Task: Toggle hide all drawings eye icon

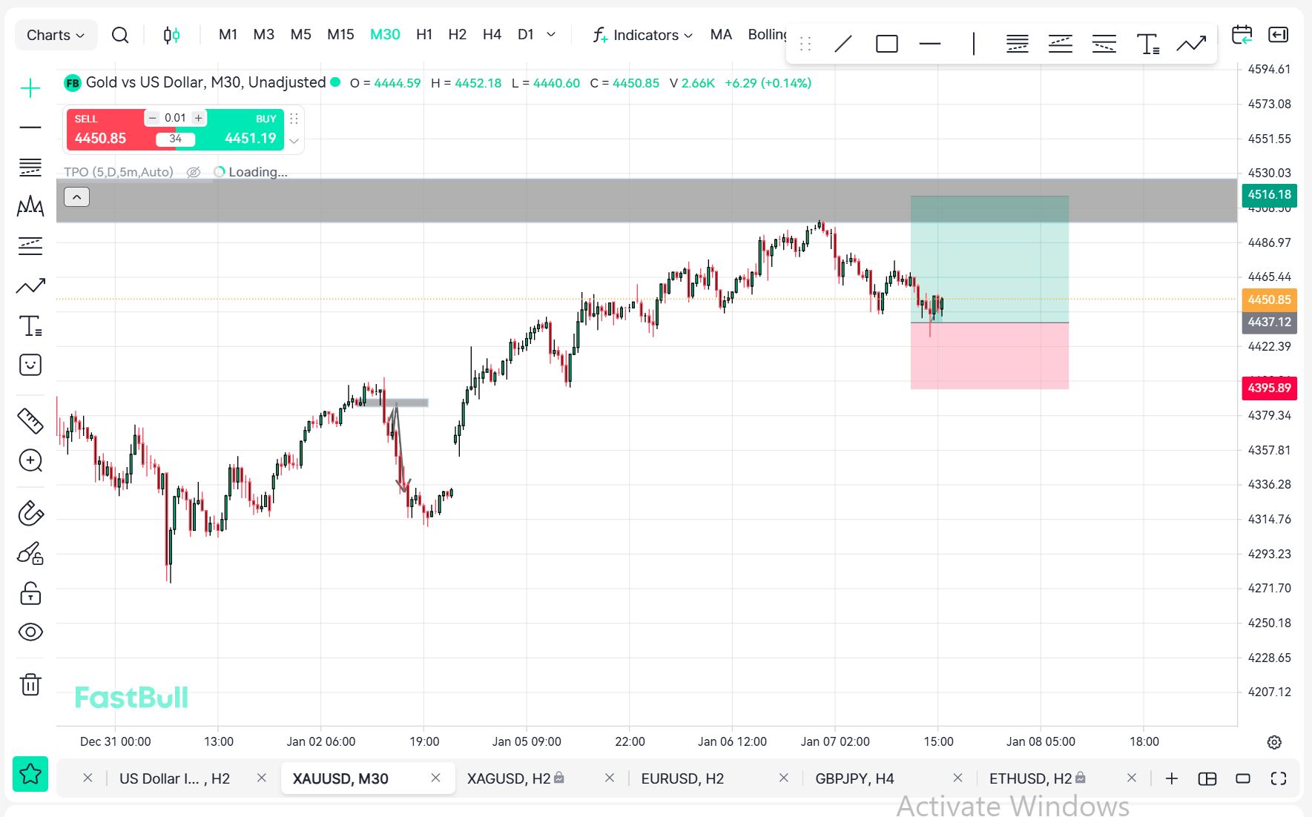Action: 30,632
